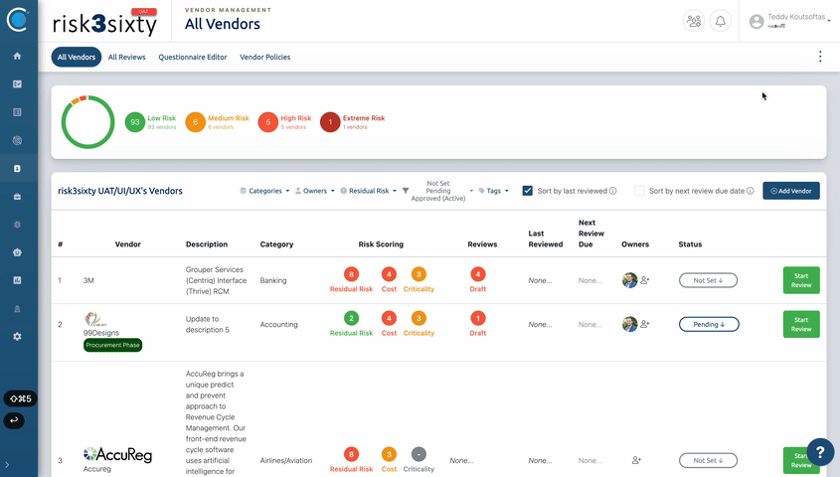This screenshot has height=477, width=840.
Task: Open the list document sidebar icon
Action: point(17,112)
